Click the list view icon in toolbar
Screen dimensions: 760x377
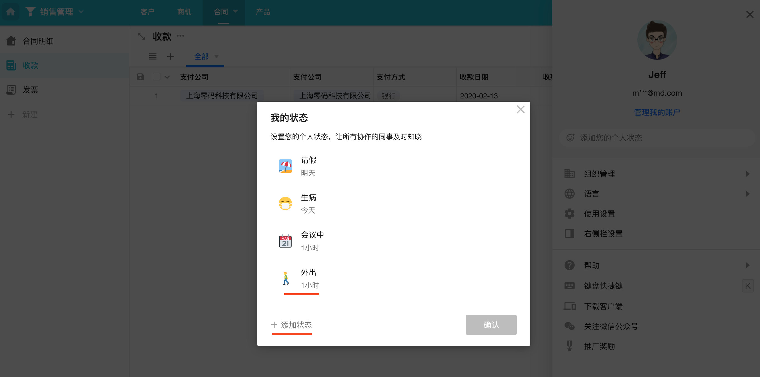(x=153, y=56)
